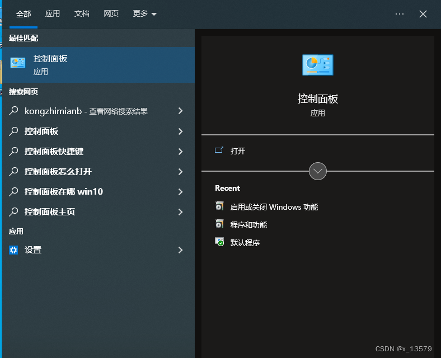The height and width of the screenshot is (358, 441).
Task: Expand arrow for 控制面板怎么打开
Action: pyautogui.click(x=181, y=172)
